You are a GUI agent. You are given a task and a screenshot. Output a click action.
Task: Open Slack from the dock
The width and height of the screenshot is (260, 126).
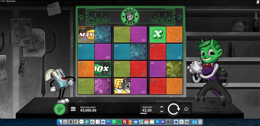181,122
